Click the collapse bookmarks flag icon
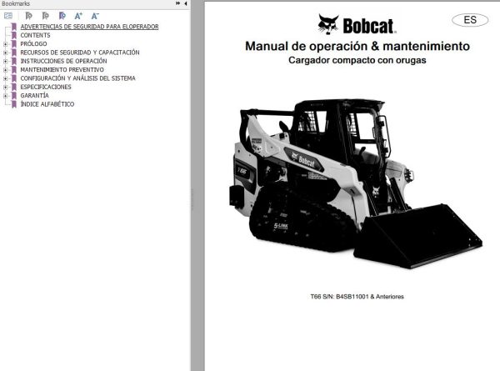This screenshot has width=500, height=371. point(45,16)
